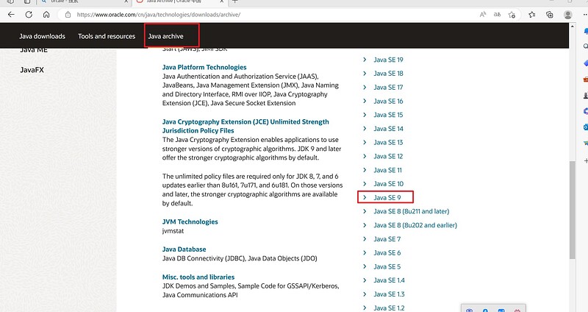
Task: Expand the Java SE 19 chevron
Action: click(365, 60)
